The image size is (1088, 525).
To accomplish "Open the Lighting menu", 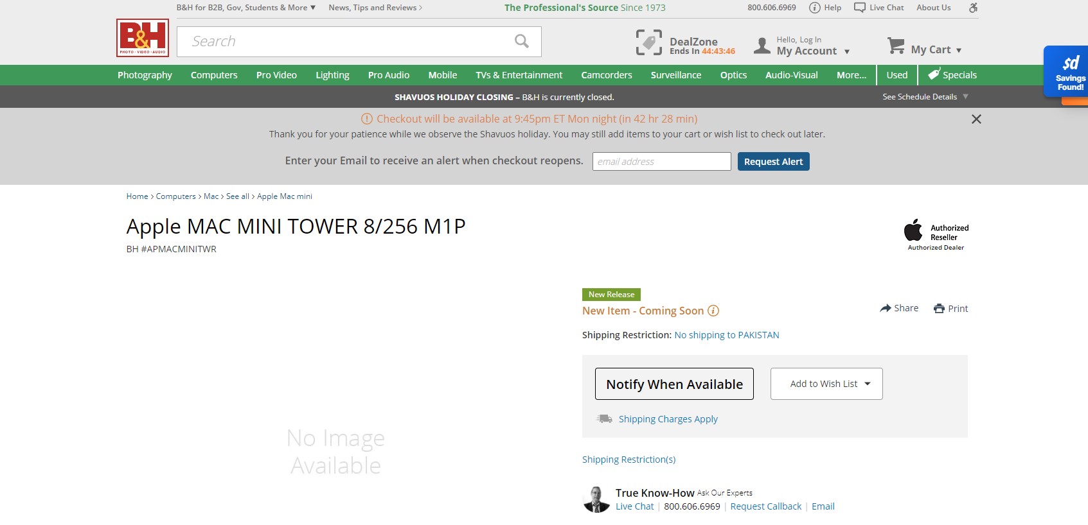I will 332,75.
